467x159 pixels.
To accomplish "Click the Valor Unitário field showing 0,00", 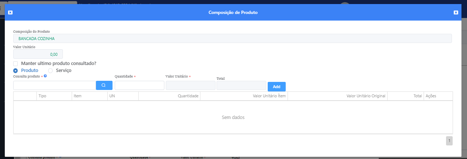I will [x=38, y=54].
